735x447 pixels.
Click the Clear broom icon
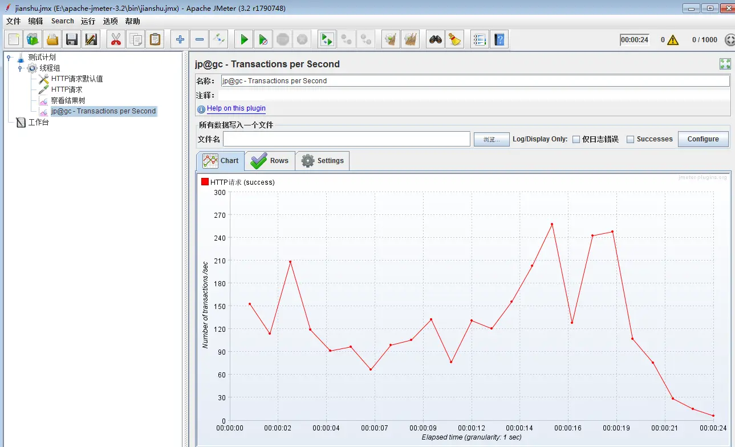point(391,39)
